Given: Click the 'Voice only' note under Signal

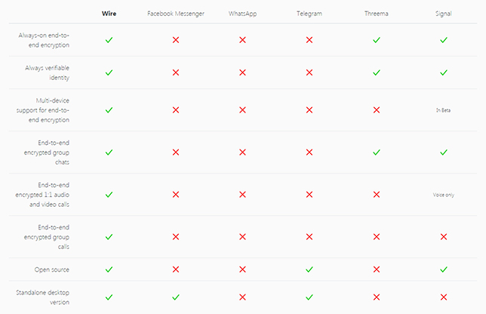Looking at the screenshot, I should click(444, 195).
